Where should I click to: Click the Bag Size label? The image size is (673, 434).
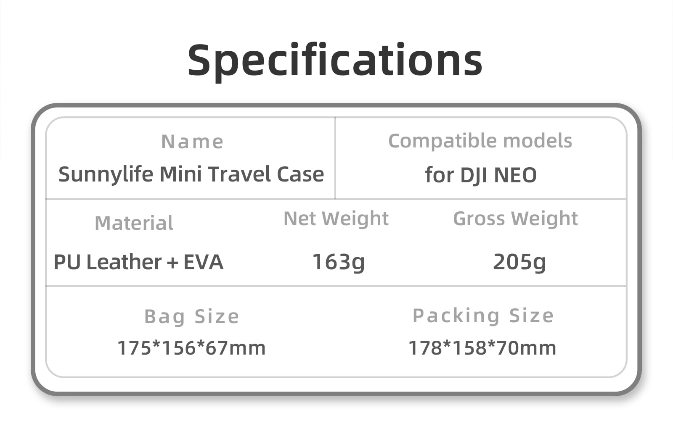tap(191, 316)
